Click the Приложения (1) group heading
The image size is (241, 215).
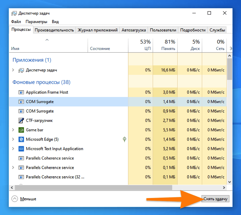(x=32, y=60)
